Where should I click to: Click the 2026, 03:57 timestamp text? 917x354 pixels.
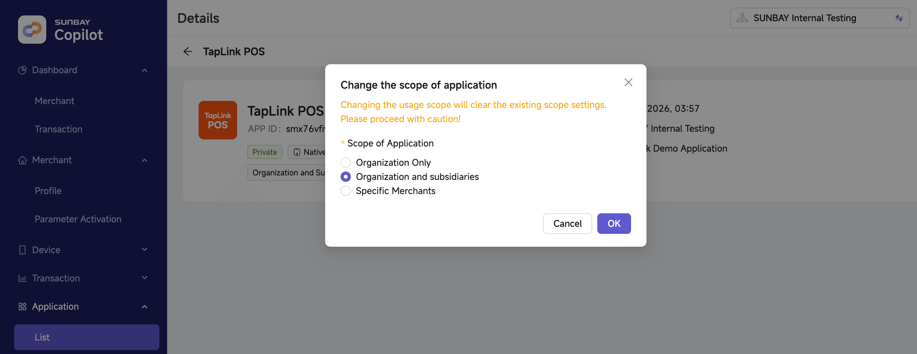[x=673, y=109]
